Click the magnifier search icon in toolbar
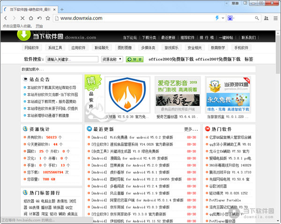Viewport: 281px width, 224px height. [x=257, y=18]
